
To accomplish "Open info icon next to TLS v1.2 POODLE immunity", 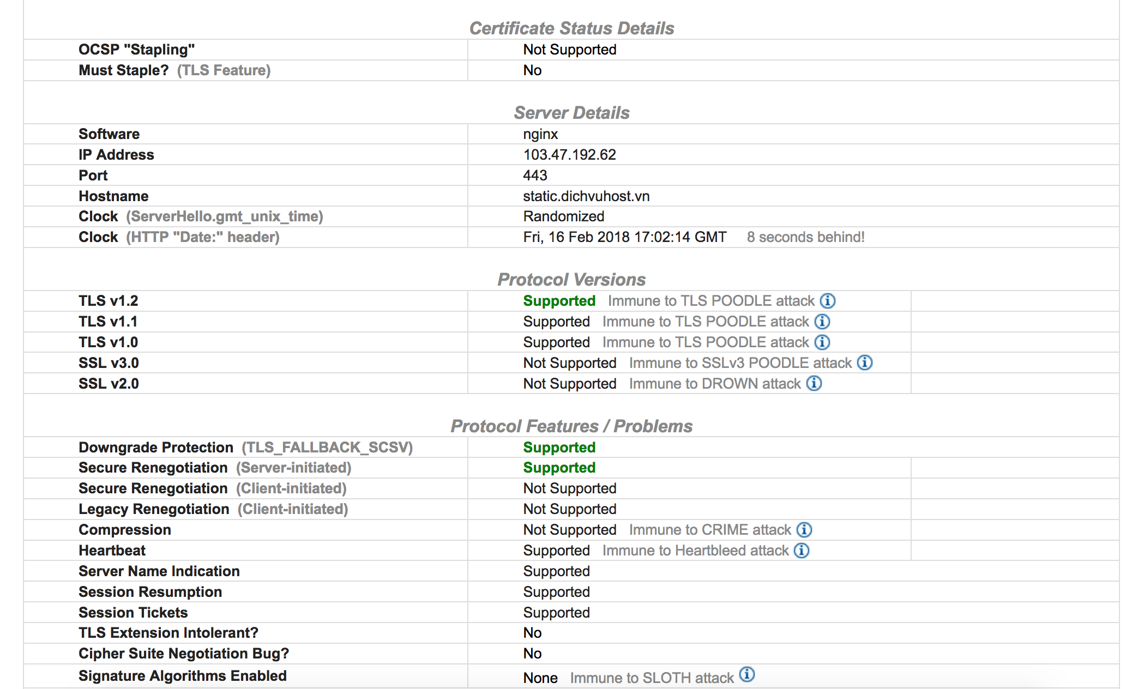I will 827,300.
